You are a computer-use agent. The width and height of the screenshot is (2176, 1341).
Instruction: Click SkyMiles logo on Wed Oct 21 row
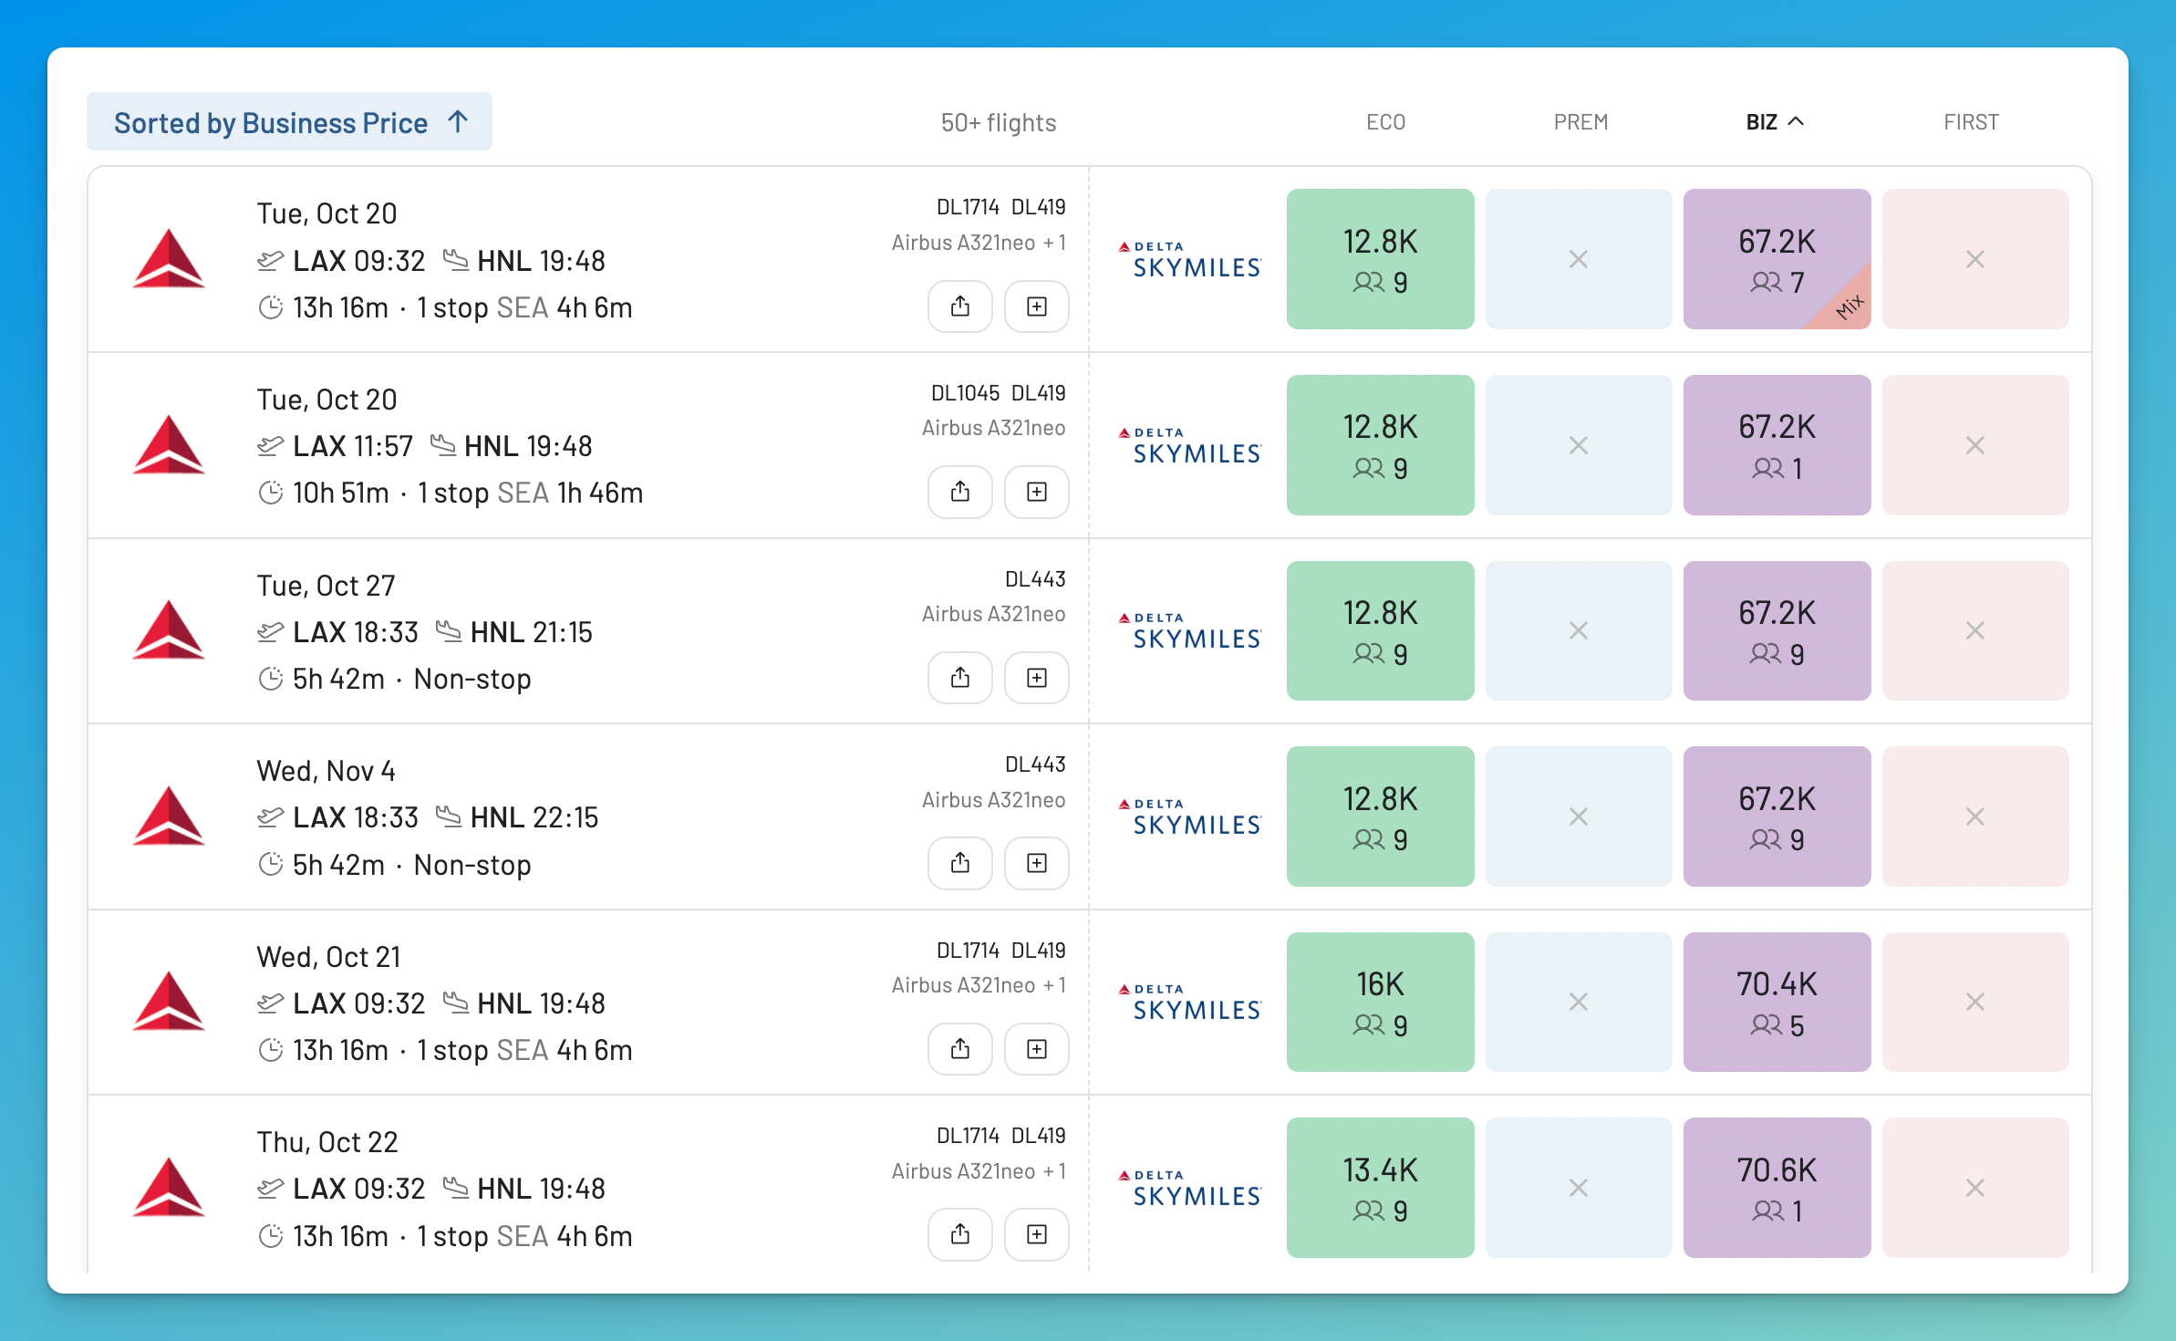tap(1190, 1003)
